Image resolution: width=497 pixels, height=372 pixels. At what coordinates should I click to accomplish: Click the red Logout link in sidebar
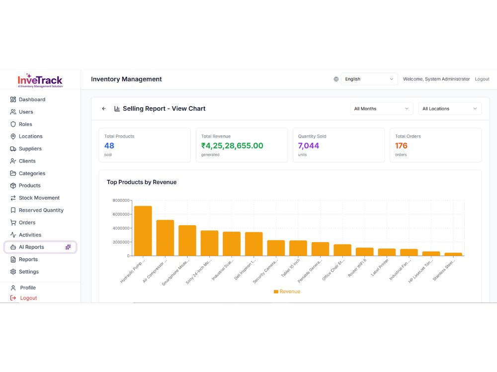[28, 298]
